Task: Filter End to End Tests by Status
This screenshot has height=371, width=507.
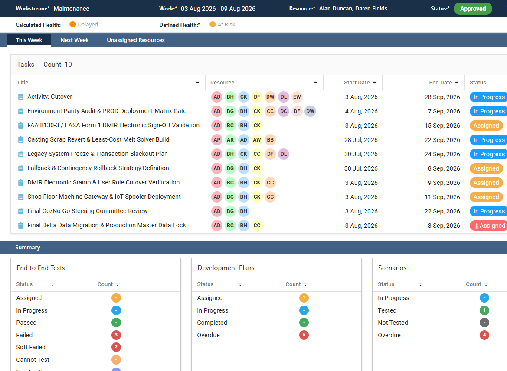Action: pyautogui.click(x=52, y=284)
